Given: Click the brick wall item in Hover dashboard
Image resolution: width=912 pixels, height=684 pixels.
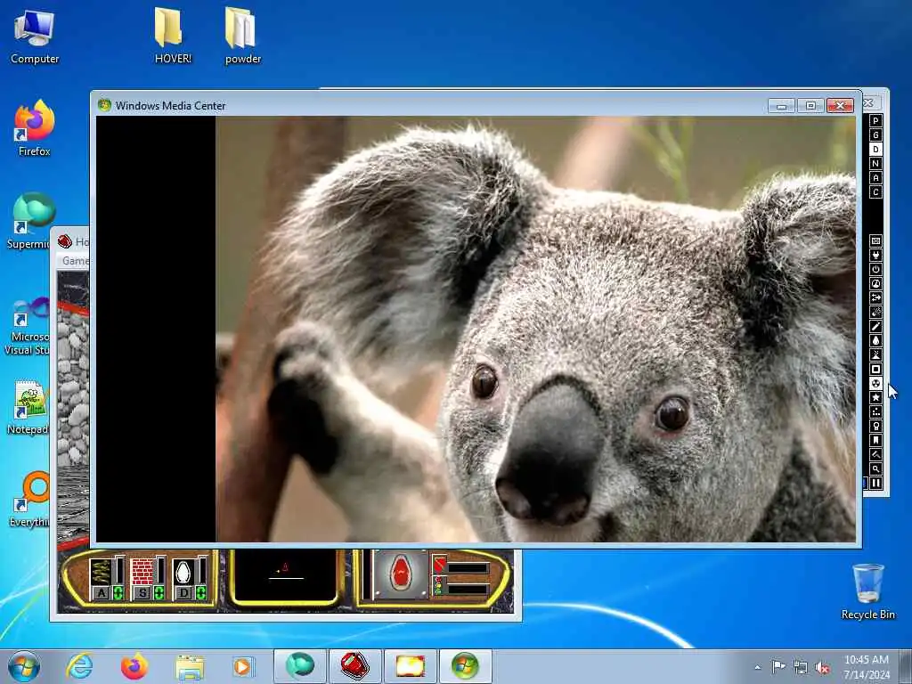Looking at the screenshot, I should [142, 571].
